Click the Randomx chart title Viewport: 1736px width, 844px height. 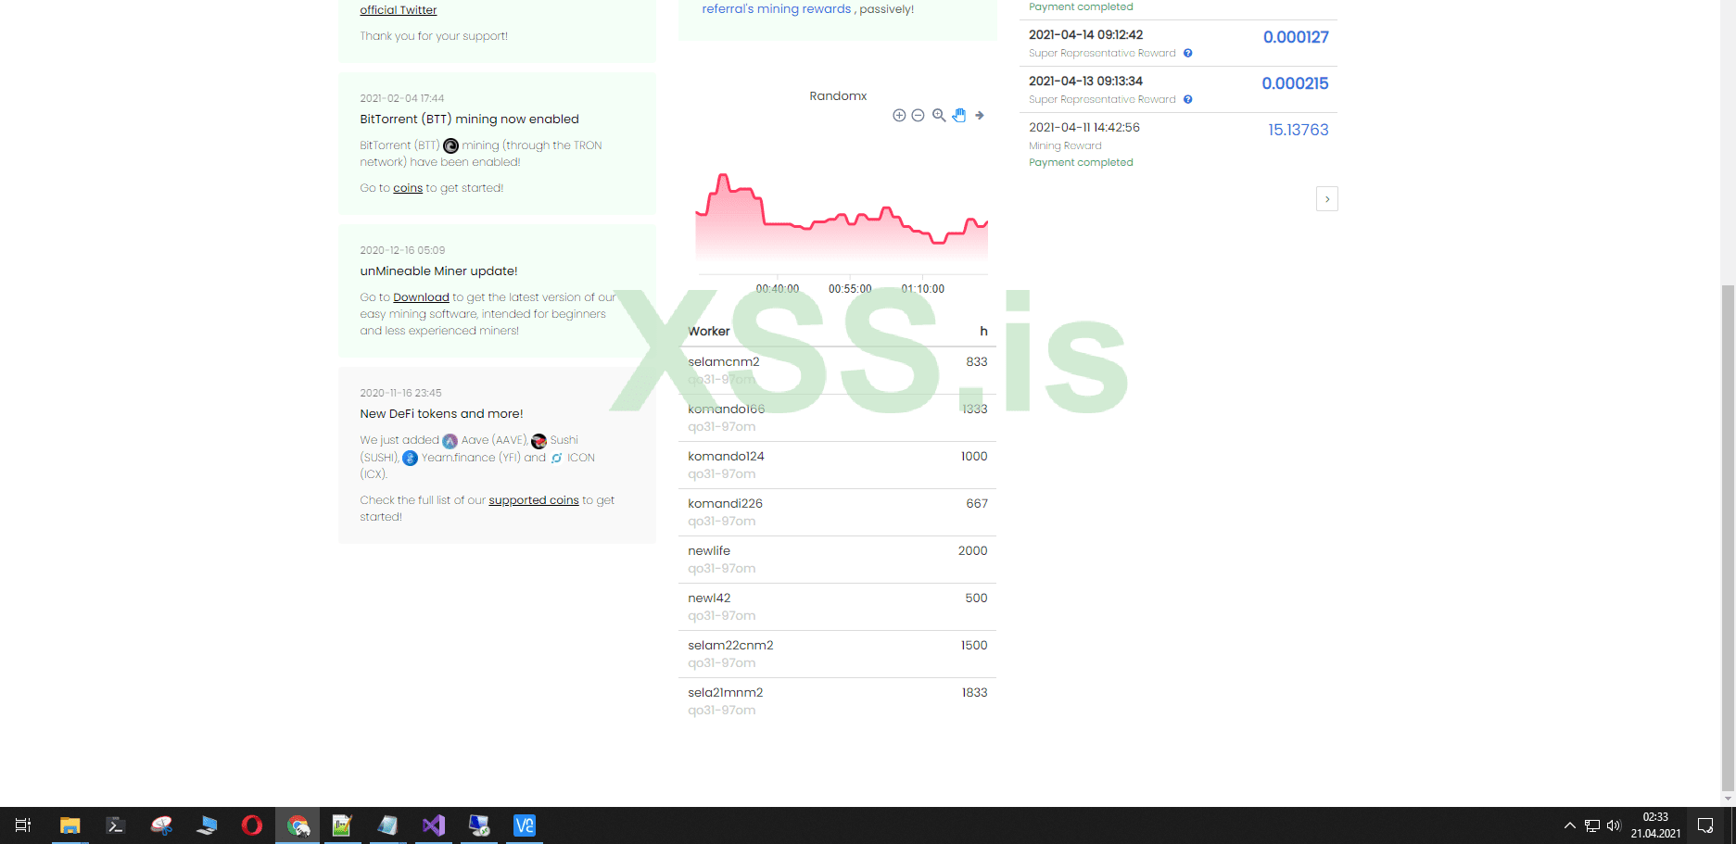tap(838, 96)
